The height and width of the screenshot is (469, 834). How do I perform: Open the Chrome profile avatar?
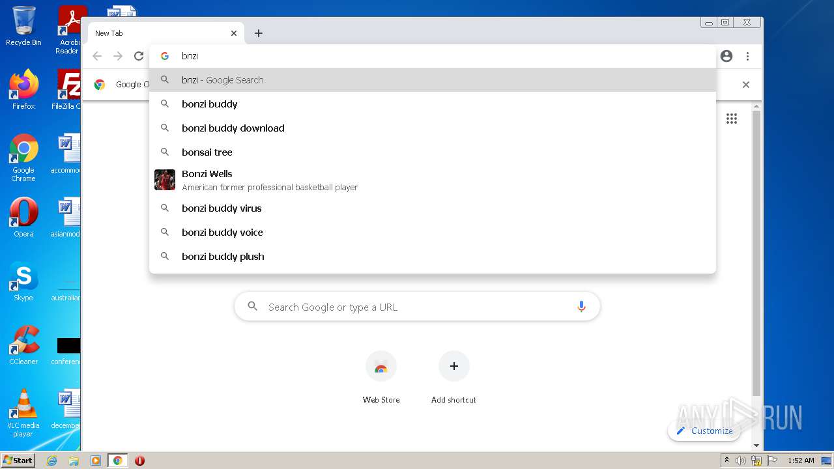(726, 56)
